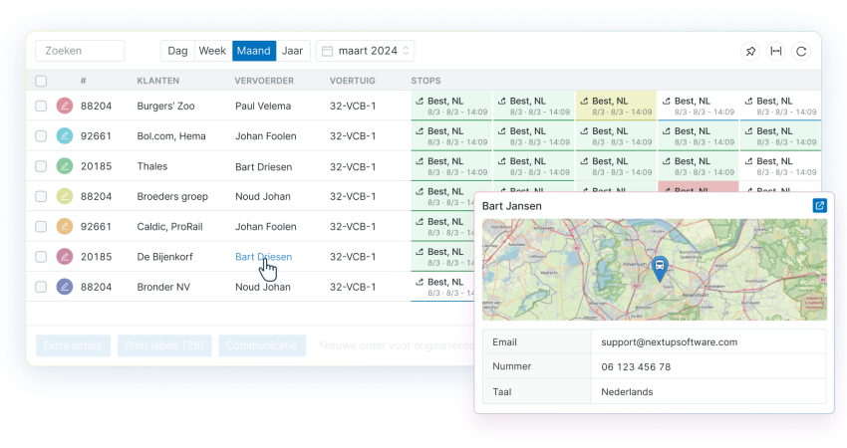Click the Burgers' Zoo customer cell
The height and width of the screenshot is (448, 847).
coord(165,106)
